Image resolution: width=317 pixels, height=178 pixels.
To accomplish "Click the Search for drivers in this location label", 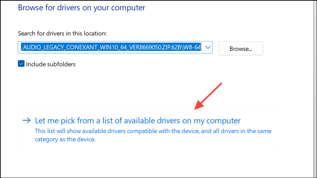I will [x=62, y=34].
